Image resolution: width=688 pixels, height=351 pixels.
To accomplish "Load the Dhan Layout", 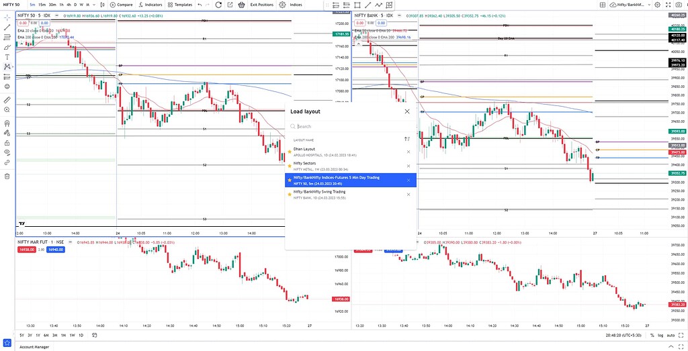I will (351, 152).
